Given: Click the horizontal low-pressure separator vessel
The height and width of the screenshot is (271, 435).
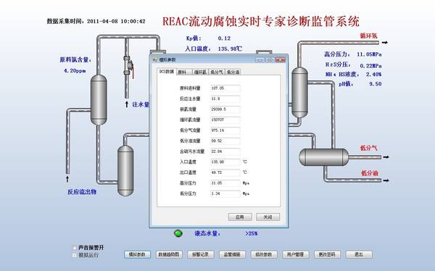Looking at the screenshot, I should coord(323,157).
